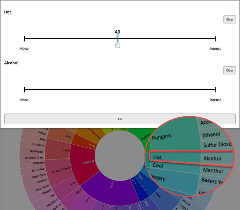Click the Hot intensity slider handle
Viewport: 240px width, 210px height.
click(118, 45)
